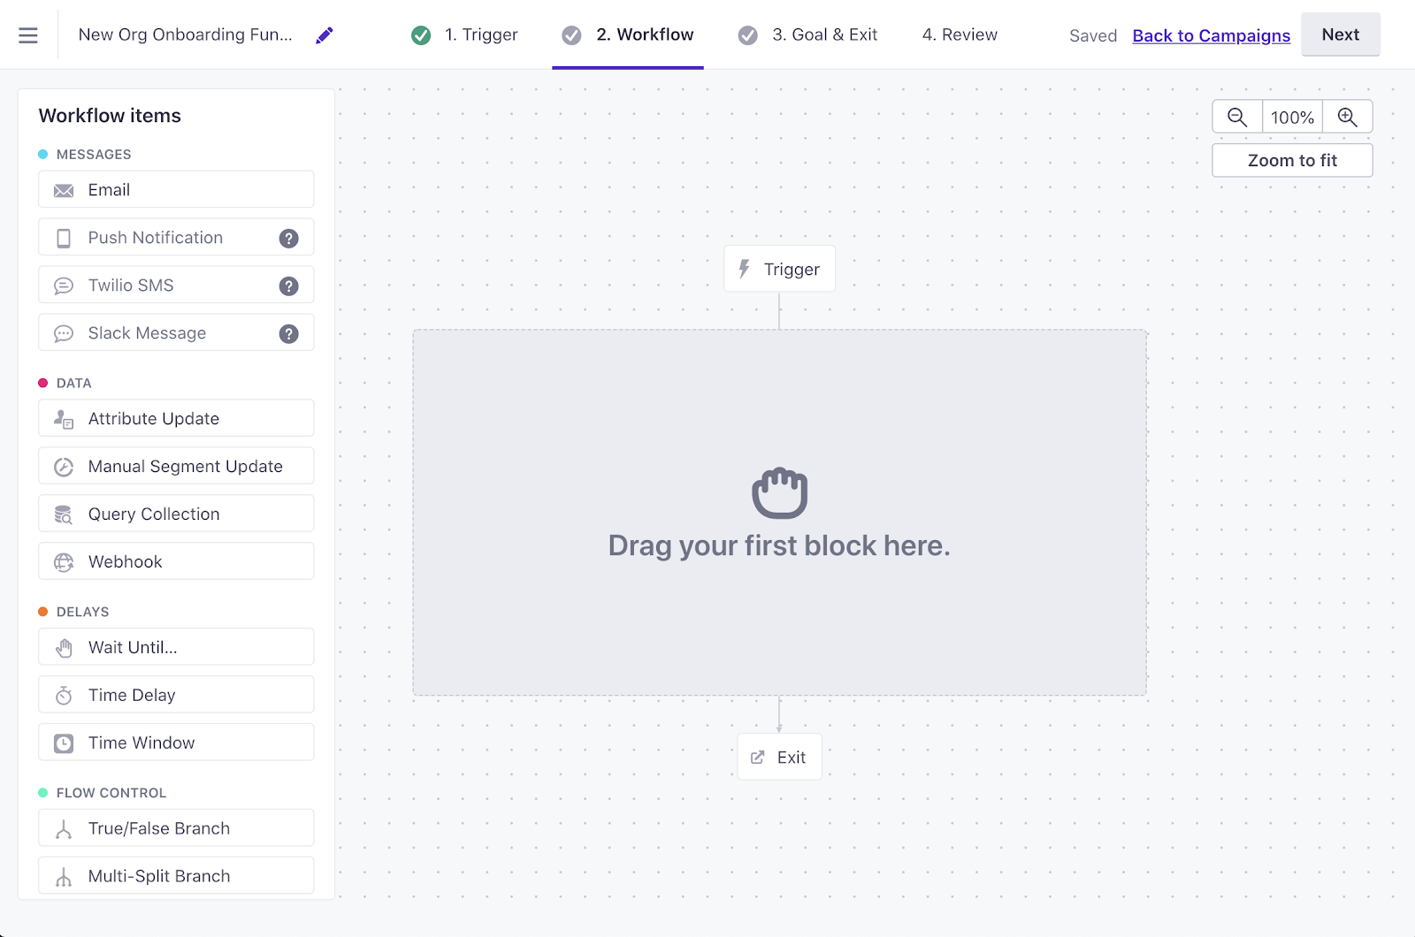Open the hamburger menu
The image size is (1415, 937).
(28, 35)
